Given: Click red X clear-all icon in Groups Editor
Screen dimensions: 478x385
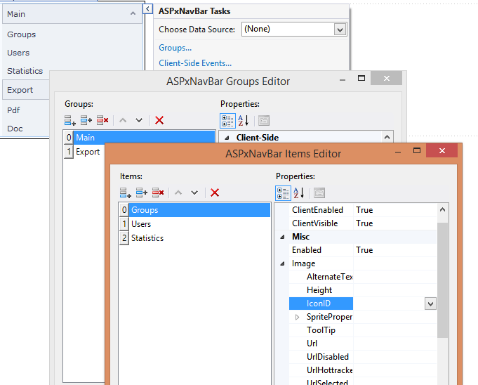Looking at the screenshot, I should pos(159,121).
